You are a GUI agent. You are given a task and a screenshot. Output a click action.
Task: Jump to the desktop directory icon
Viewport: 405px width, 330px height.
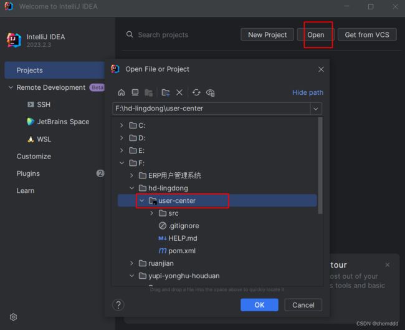(135, 92)
